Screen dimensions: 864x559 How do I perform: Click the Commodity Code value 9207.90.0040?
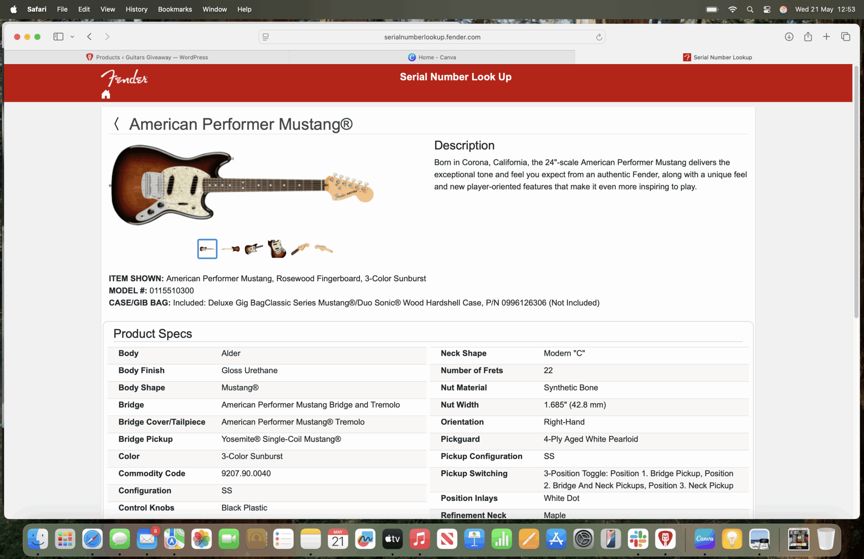coord(246,473)
